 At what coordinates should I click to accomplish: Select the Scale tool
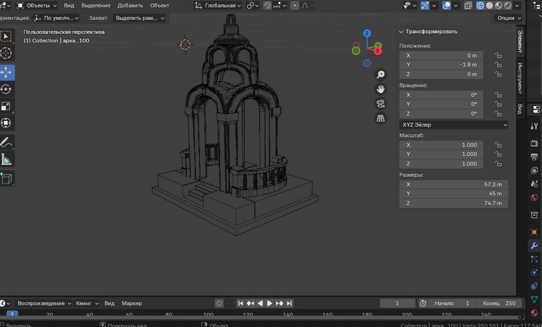[x=7, y=106]
